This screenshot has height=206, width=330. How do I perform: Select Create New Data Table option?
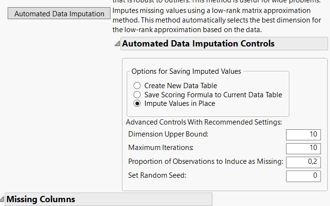coord(137,86)
